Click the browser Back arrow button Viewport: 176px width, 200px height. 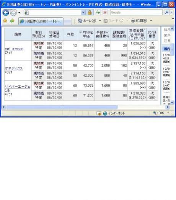tap(6, 13)
